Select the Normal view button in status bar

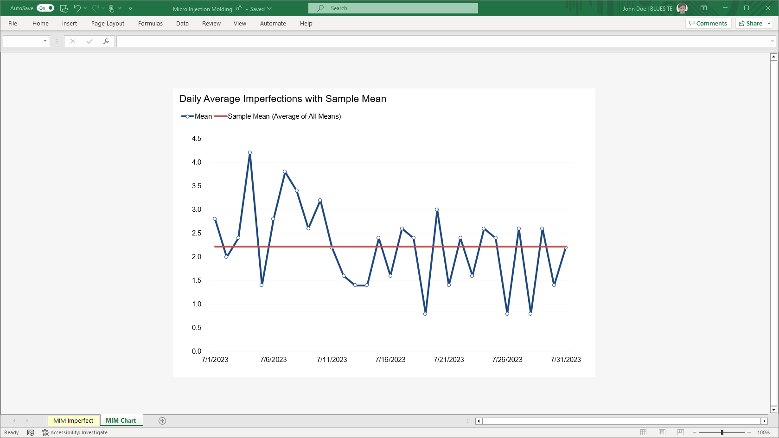[x=644, y=432]
